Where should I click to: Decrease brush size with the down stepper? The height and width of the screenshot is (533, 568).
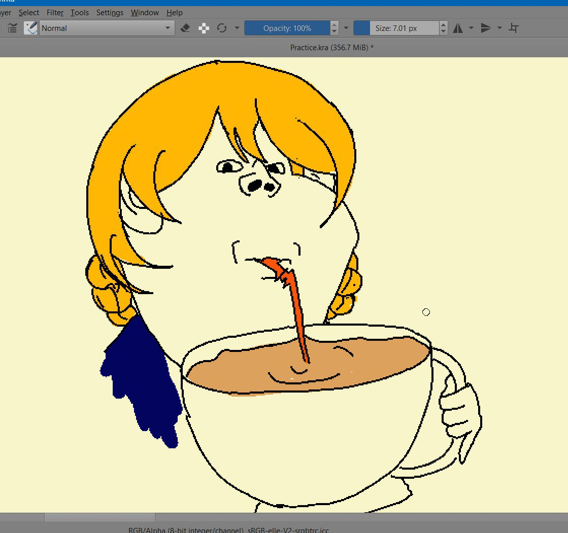[x=444, y=32]
